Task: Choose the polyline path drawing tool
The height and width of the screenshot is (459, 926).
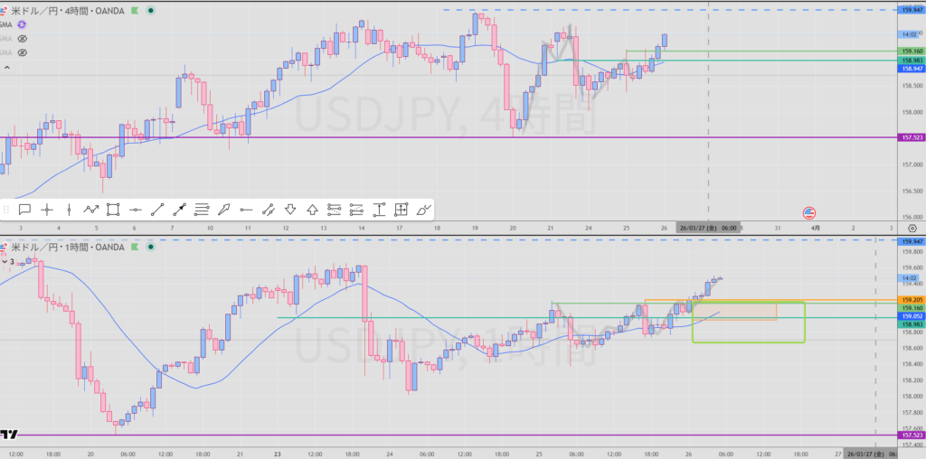Action: pos(90,210)
